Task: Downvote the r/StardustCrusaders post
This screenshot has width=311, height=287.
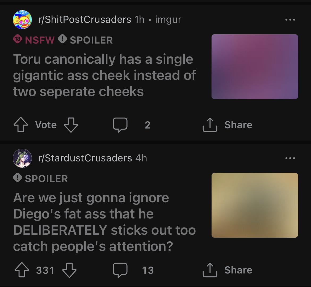Action: (68, 269)
